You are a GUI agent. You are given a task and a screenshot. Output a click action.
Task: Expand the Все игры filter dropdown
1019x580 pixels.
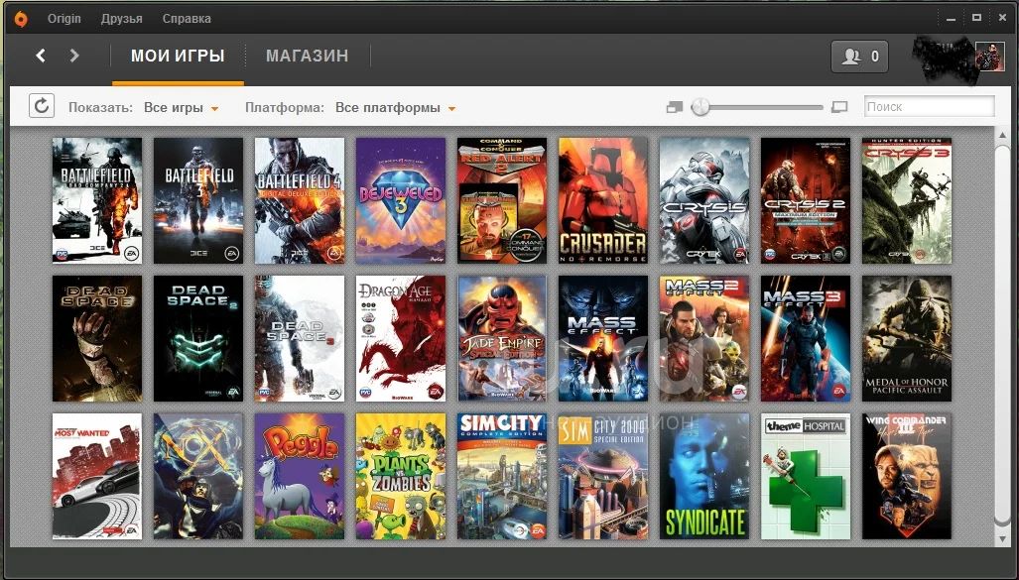tap(181, 108)
